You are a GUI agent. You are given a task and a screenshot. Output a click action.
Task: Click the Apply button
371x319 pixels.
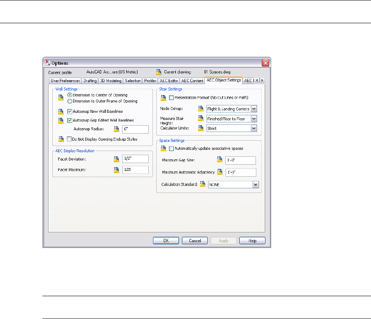224,241
